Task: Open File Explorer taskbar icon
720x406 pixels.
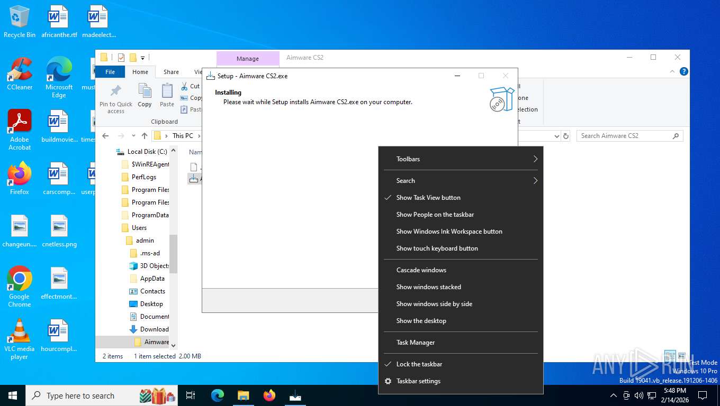Action: point(243,395)
